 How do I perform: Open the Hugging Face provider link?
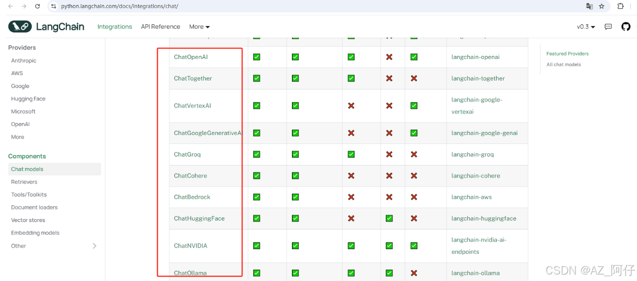(x=29, y=99)
